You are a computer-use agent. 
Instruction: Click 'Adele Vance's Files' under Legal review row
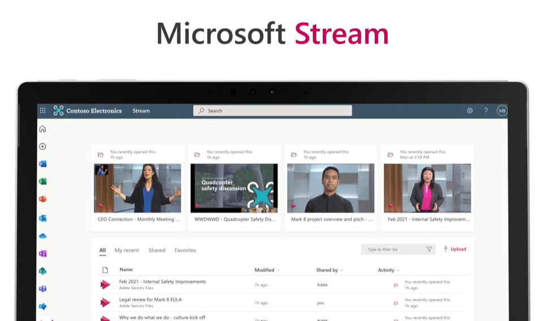tap(136, 306)
